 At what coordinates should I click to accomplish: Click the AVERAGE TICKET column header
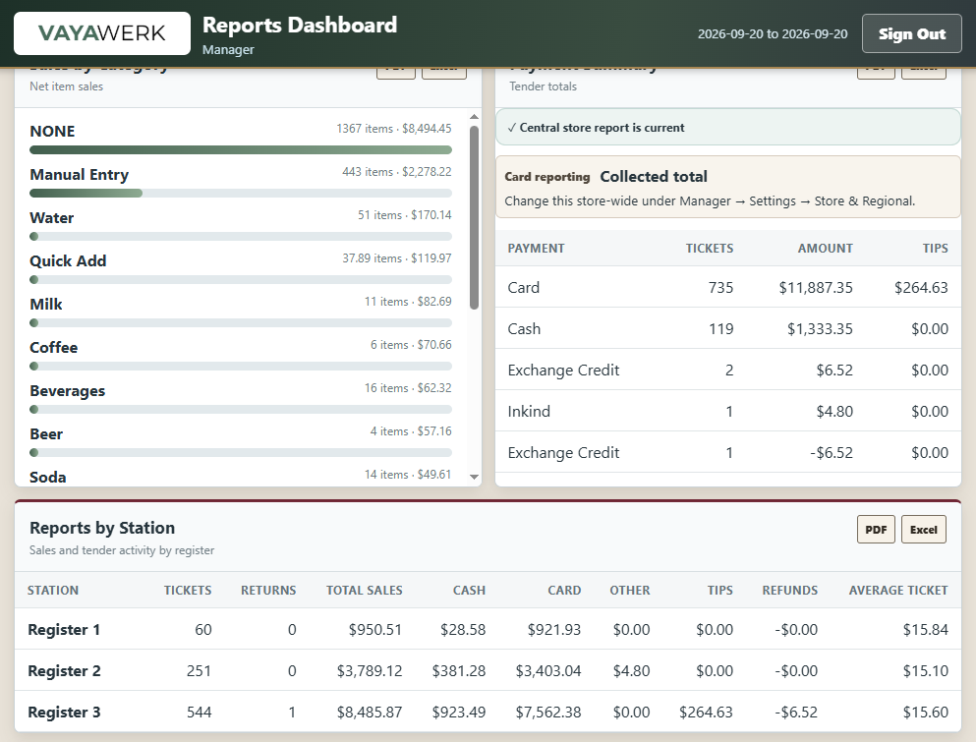(897, 590)
